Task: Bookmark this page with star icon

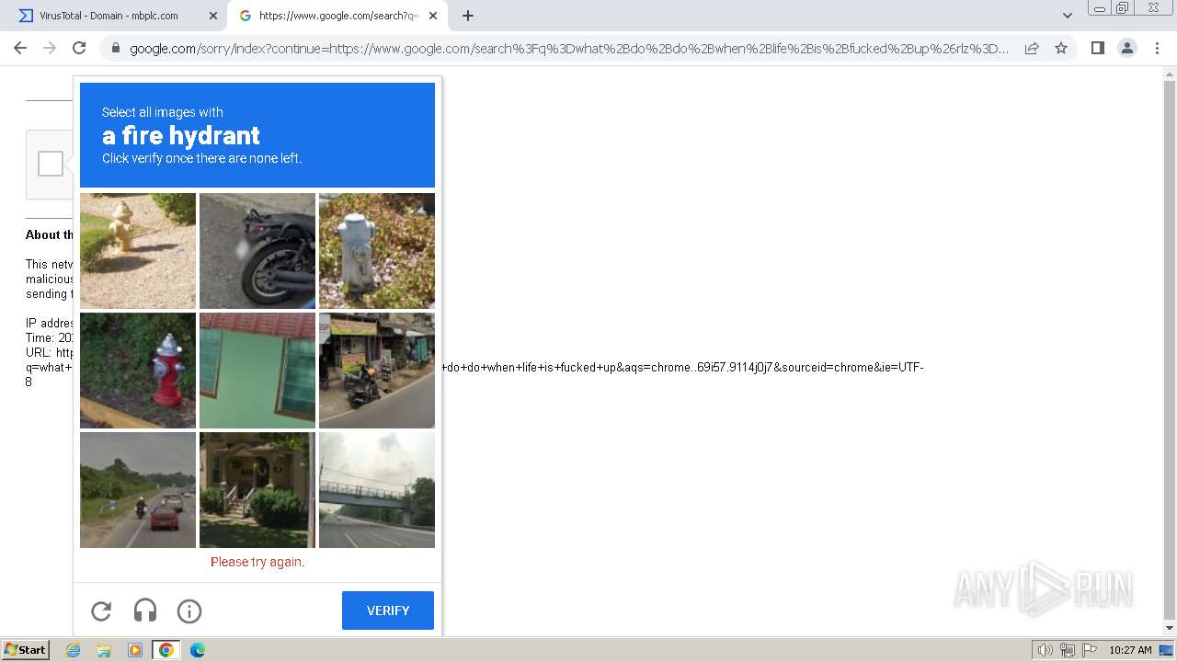Action: [x=1061, y=48]
